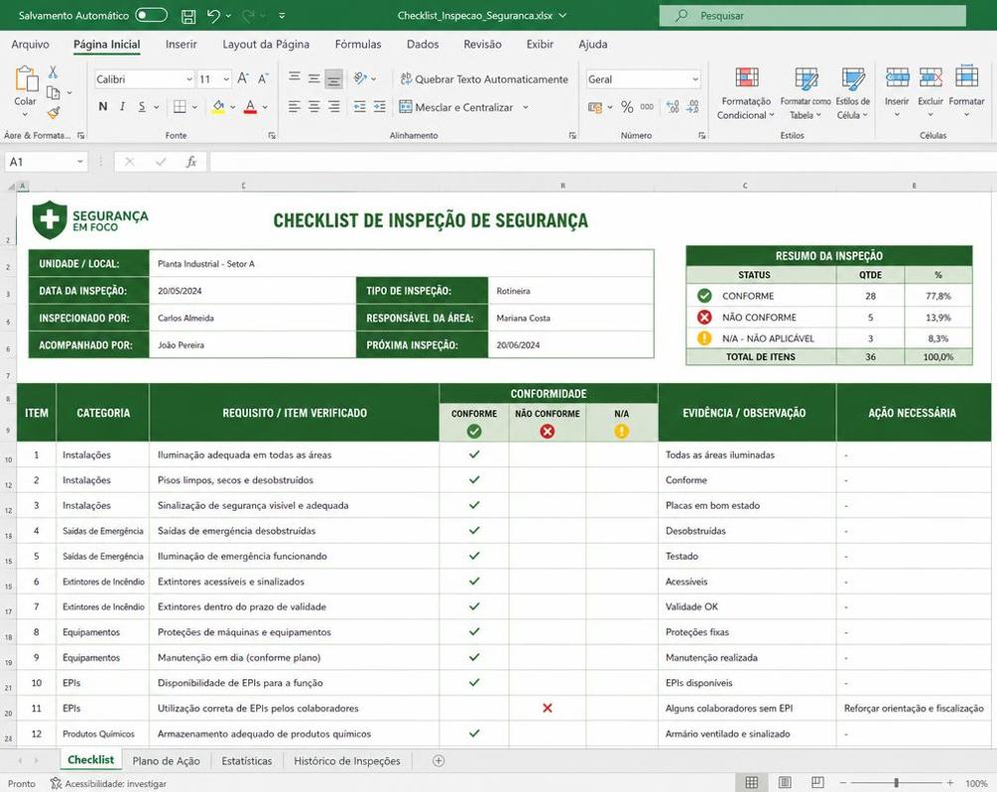Click the zoom slider handle

click(896, 782)
